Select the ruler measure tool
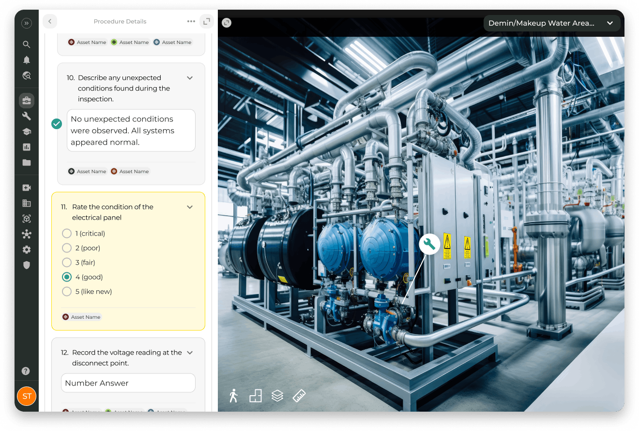The height and width of the screenshot is (431, 639). pyautogui.click(x=300, y=396)
